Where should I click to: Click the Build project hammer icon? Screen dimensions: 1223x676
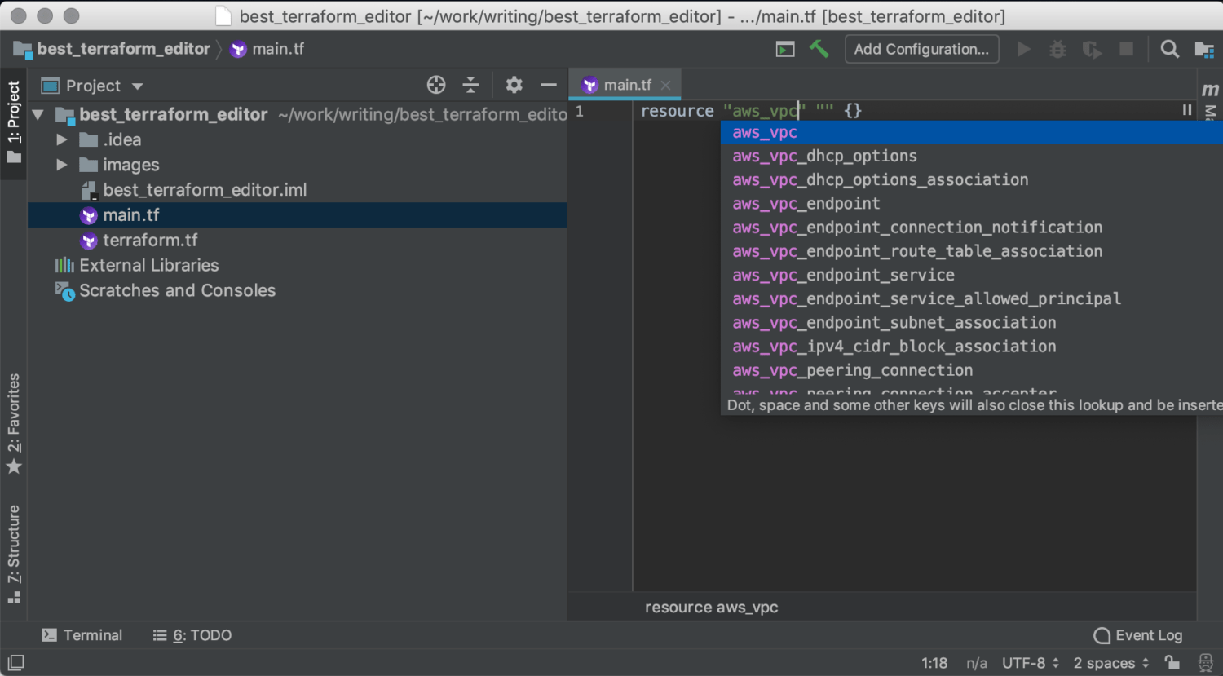(819, 49)
